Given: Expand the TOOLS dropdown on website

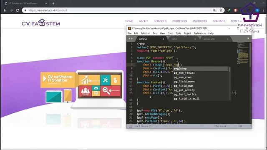Looking at the screenshot, I should (x=236, y=21).
